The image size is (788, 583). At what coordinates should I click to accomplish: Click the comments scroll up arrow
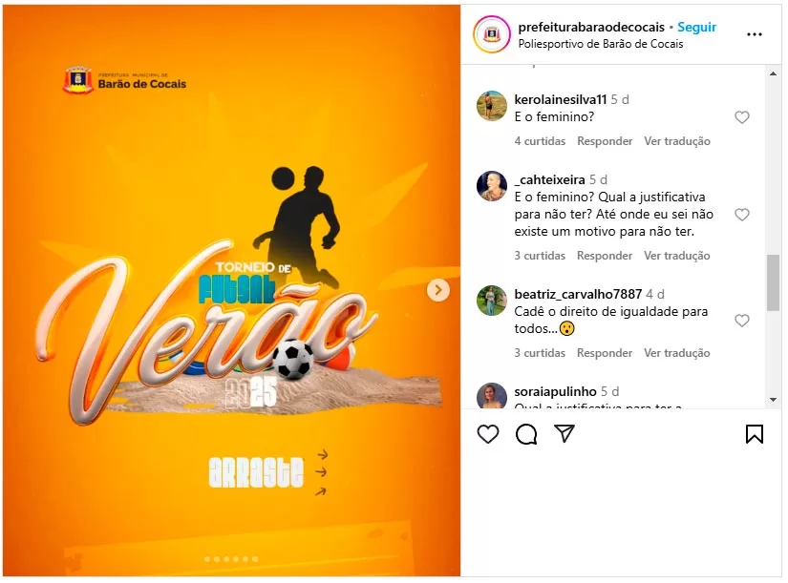pyautogui.click(x=773, y=73)
